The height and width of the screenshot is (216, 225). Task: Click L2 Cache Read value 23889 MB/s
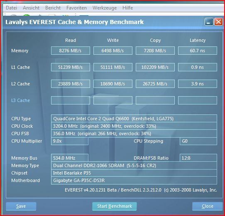click(x=71, y=84)
